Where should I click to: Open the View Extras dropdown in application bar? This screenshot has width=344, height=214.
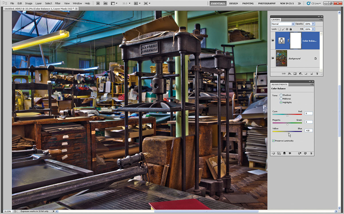[114, 3]
